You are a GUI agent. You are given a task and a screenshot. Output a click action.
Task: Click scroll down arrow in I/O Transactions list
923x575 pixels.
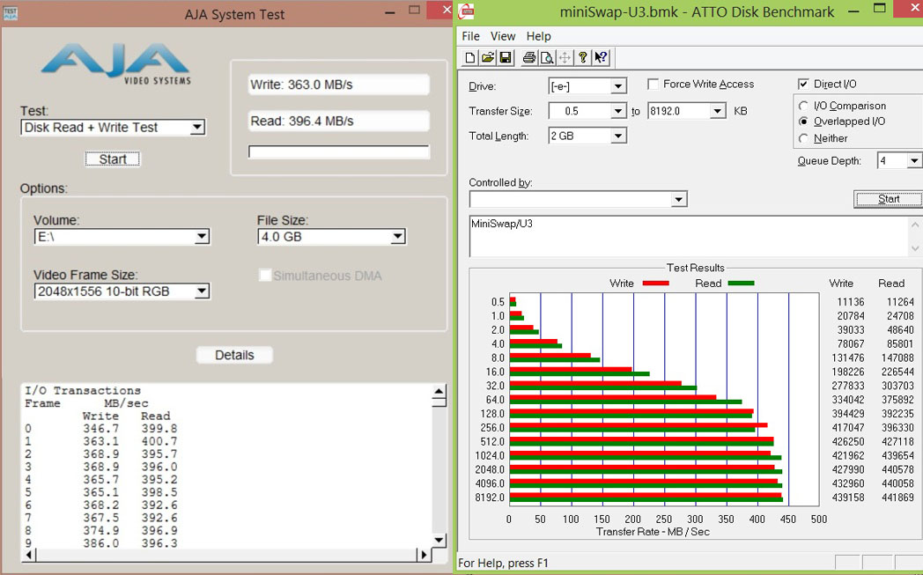[439, 540]
